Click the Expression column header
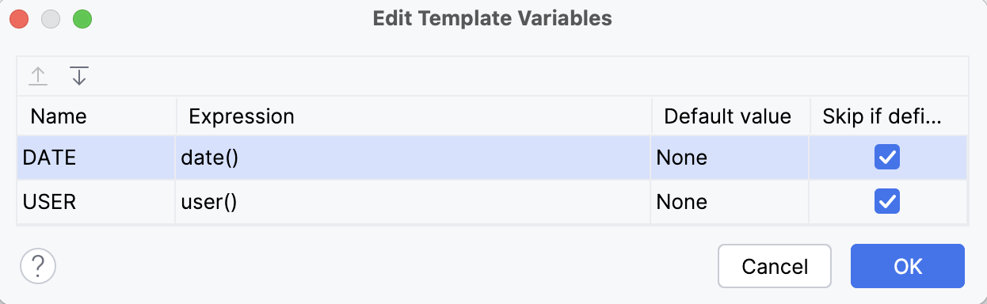The image size is (987, 304). pos(414,116)
